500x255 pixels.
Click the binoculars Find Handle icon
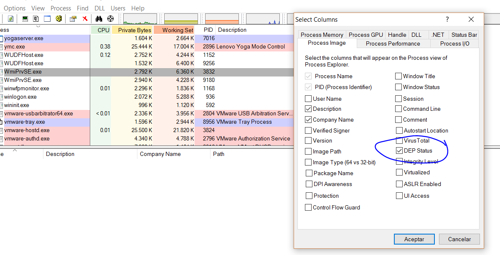99,19
